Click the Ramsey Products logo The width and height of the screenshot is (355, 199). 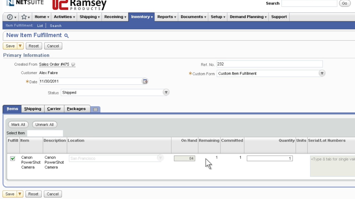pos(79,5)
